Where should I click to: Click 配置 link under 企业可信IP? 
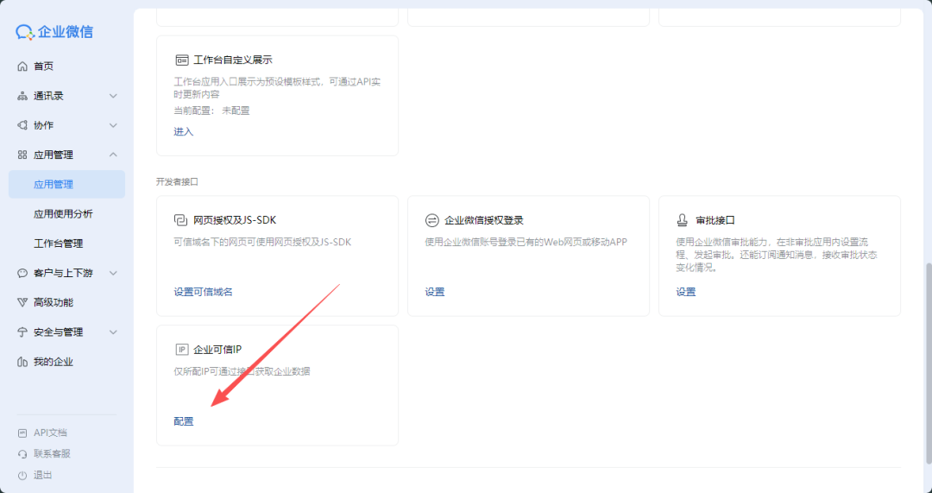[x=184, y=421]
